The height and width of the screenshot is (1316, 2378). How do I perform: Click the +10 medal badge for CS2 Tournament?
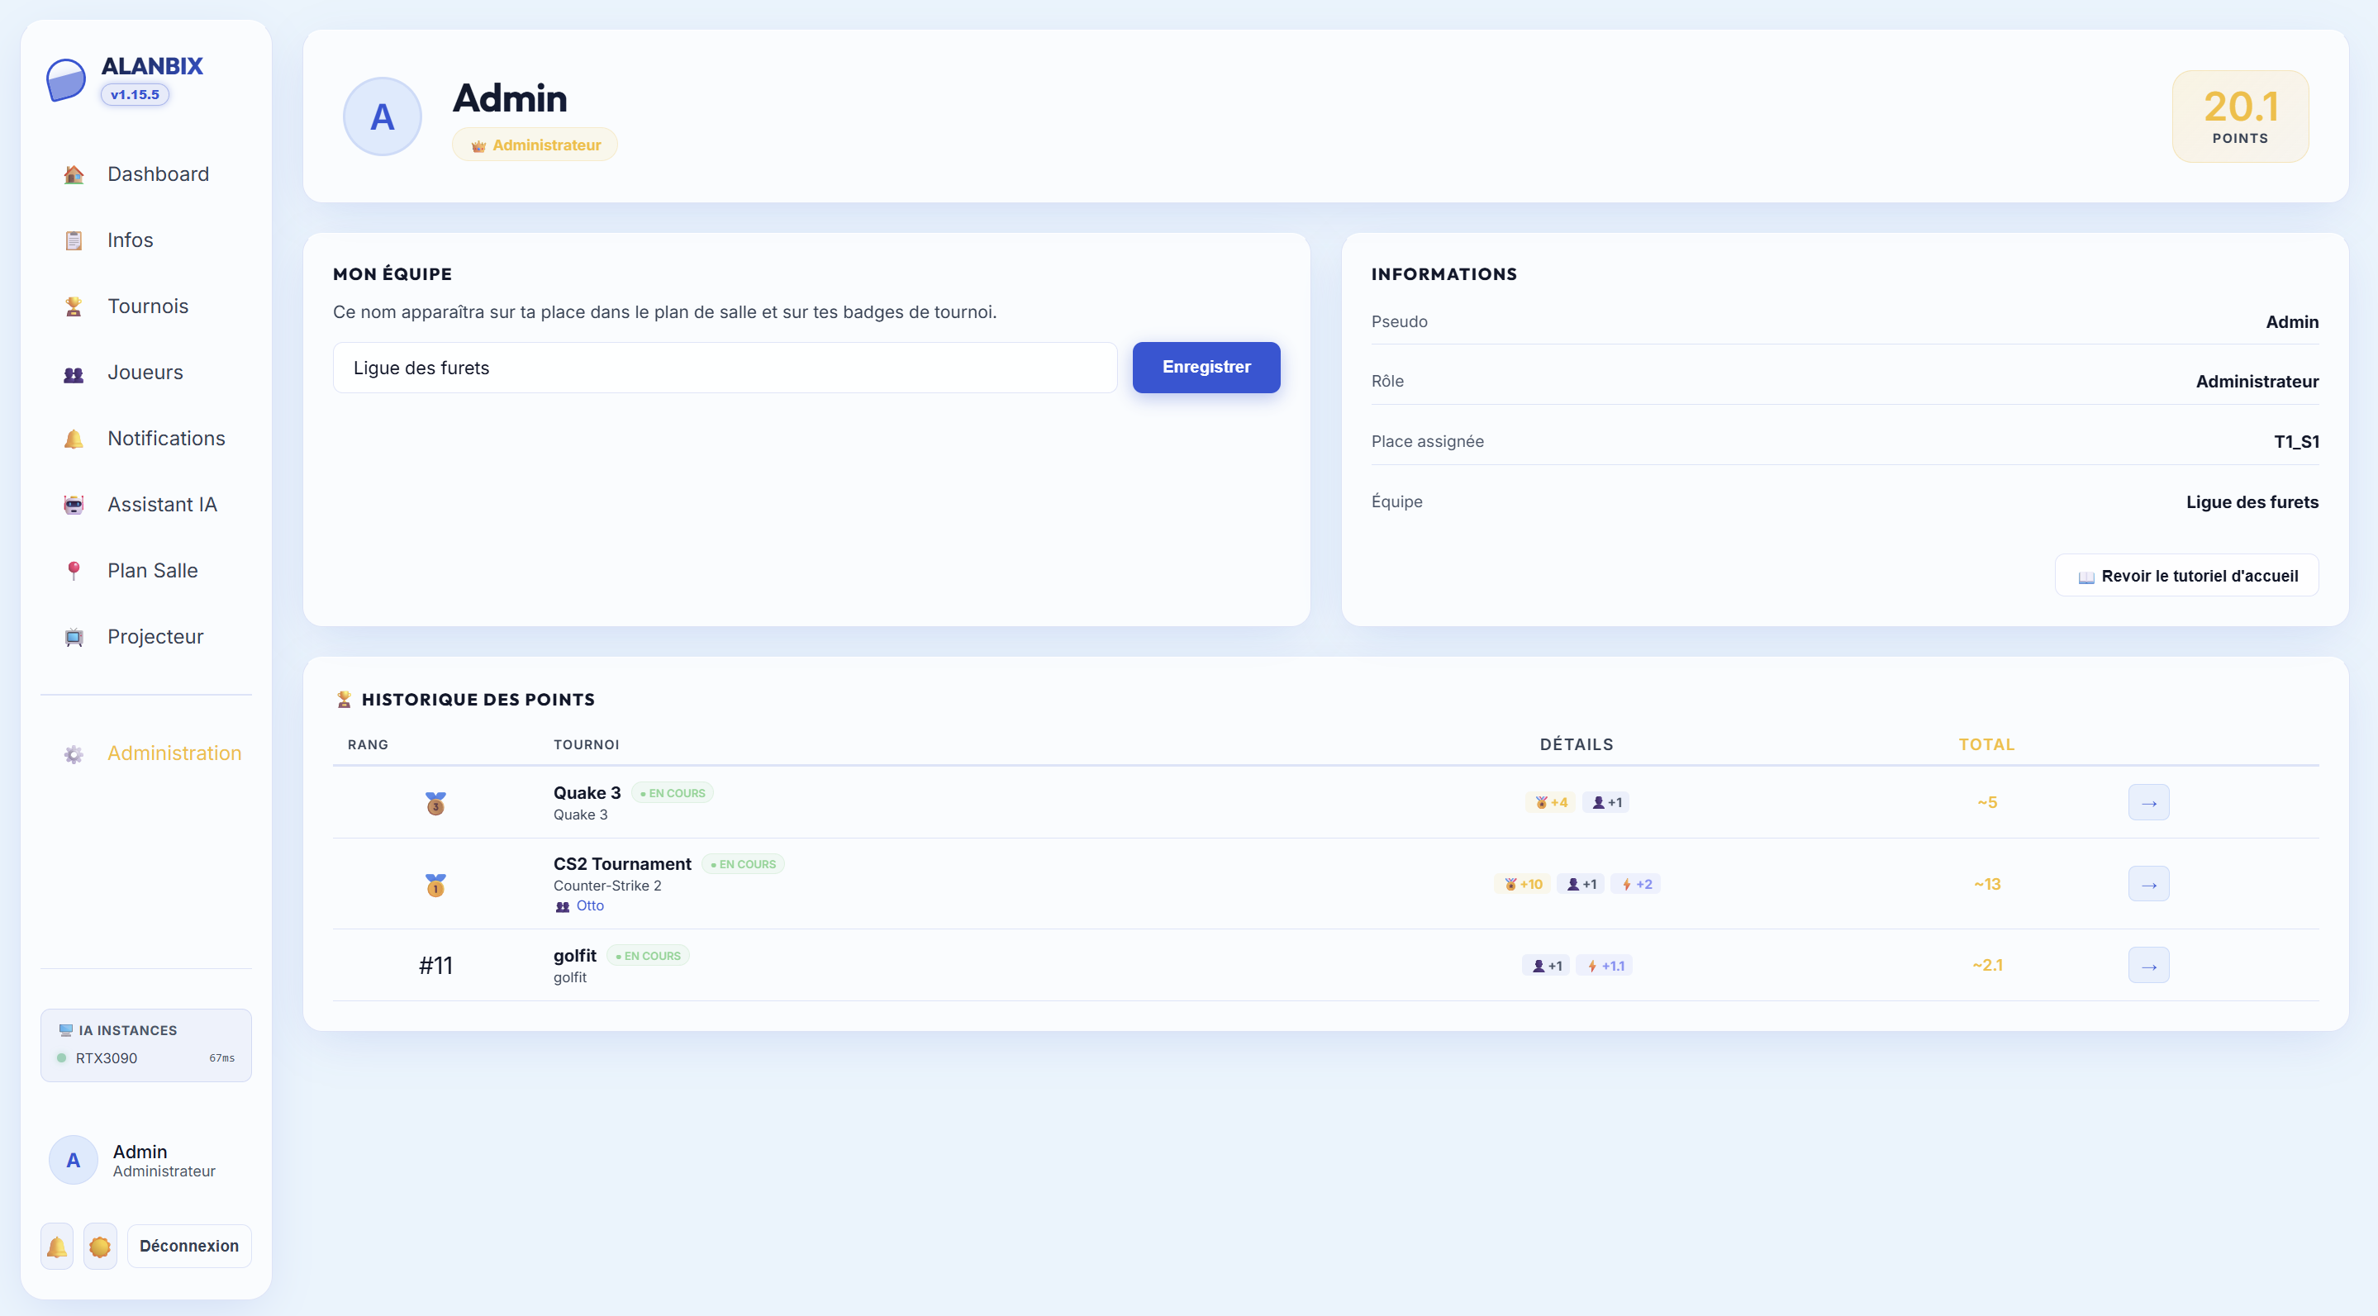click(1522, 884)
